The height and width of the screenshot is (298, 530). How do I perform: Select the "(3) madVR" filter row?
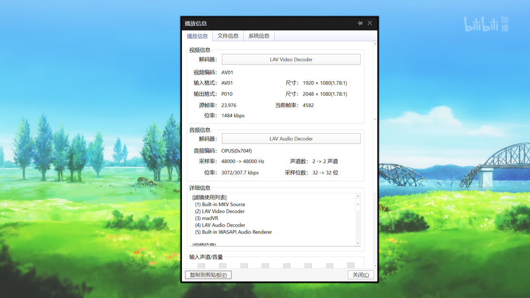coord(206,219)
